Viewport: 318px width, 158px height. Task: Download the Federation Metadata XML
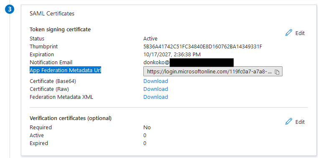(x=155, y=97)
